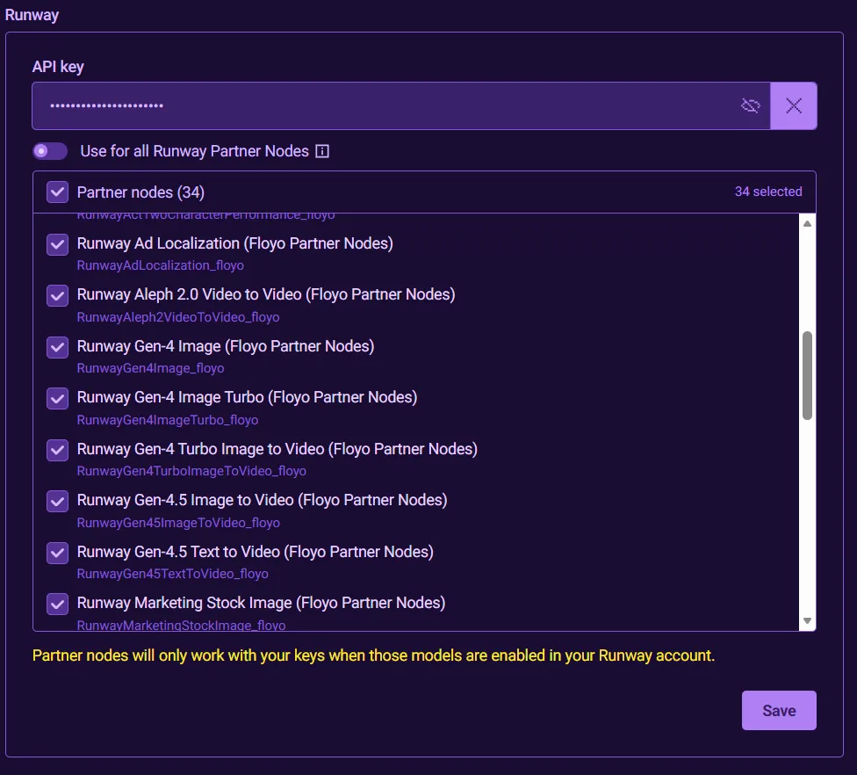The height and width of the screenshot is (775, 857).
Task: Click 'RunwayGen4Image_floyo' identifier text
Action: 150,369
